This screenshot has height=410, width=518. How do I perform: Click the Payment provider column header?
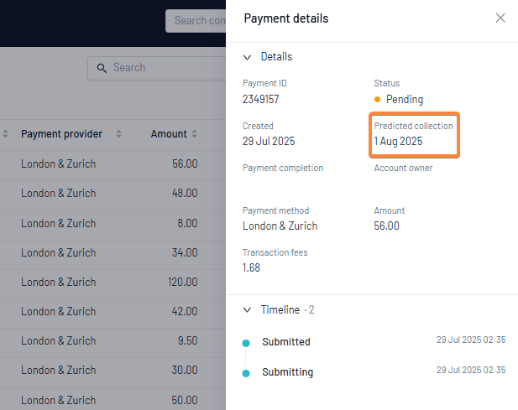(x=61, y=134)
